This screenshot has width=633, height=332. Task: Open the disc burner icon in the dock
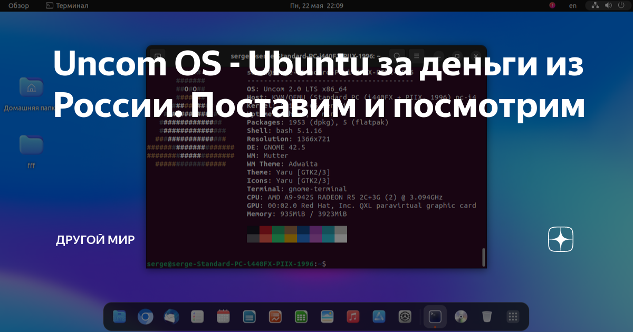461,316
